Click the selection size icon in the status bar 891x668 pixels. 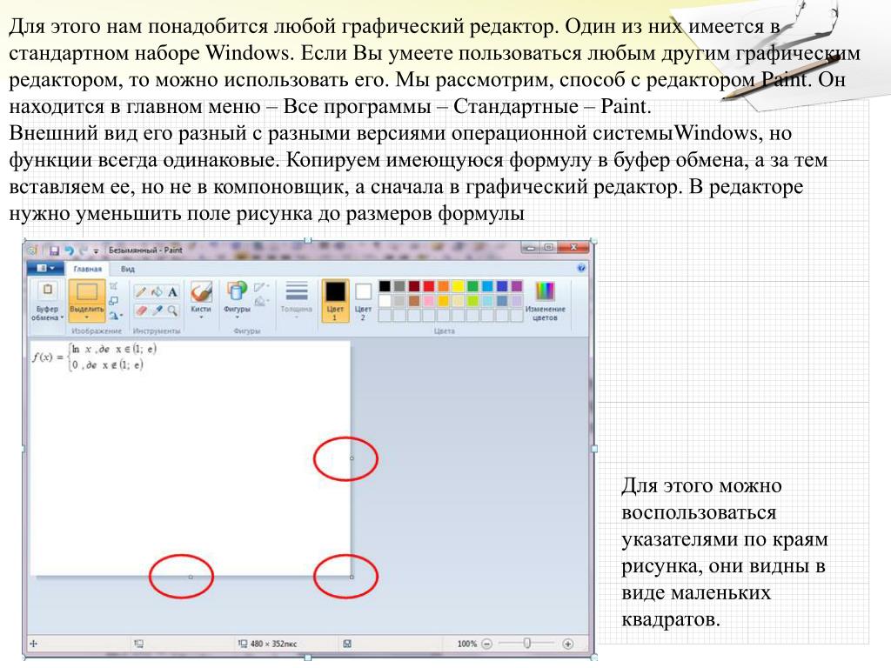[x=138, y=644]
